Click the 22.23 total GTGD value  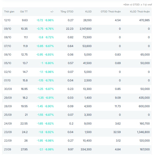[70, 29]
